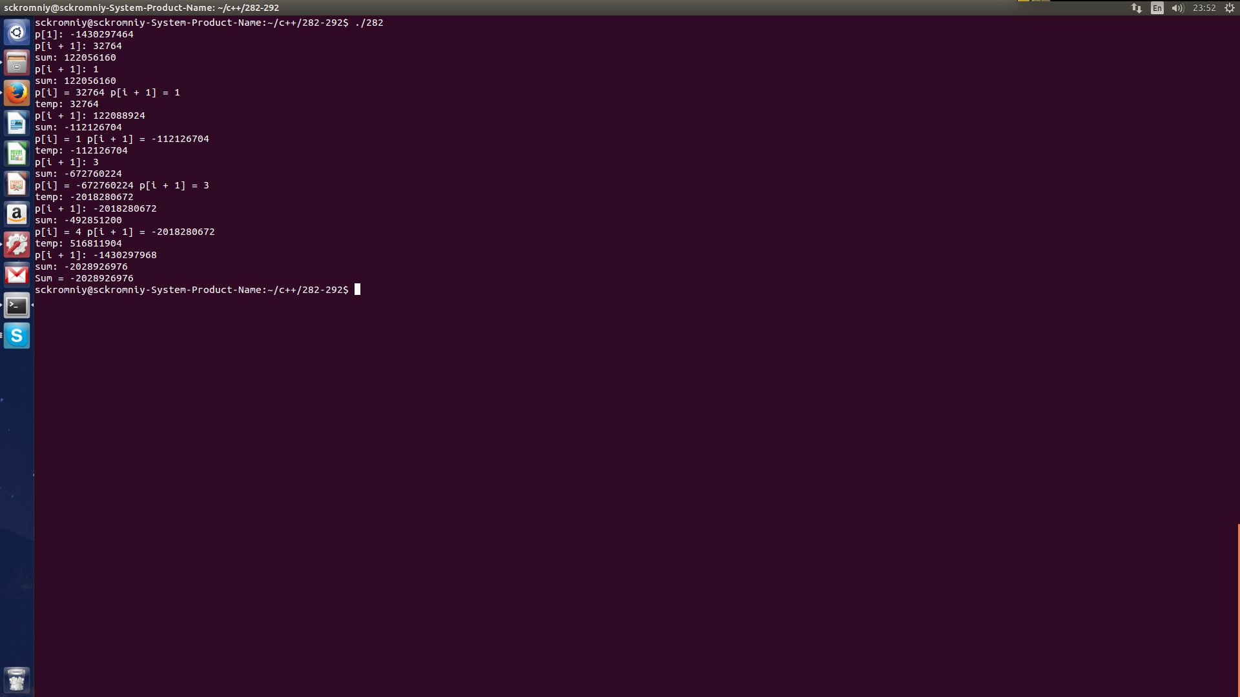Open the power session gear menu

[1230, 8]
